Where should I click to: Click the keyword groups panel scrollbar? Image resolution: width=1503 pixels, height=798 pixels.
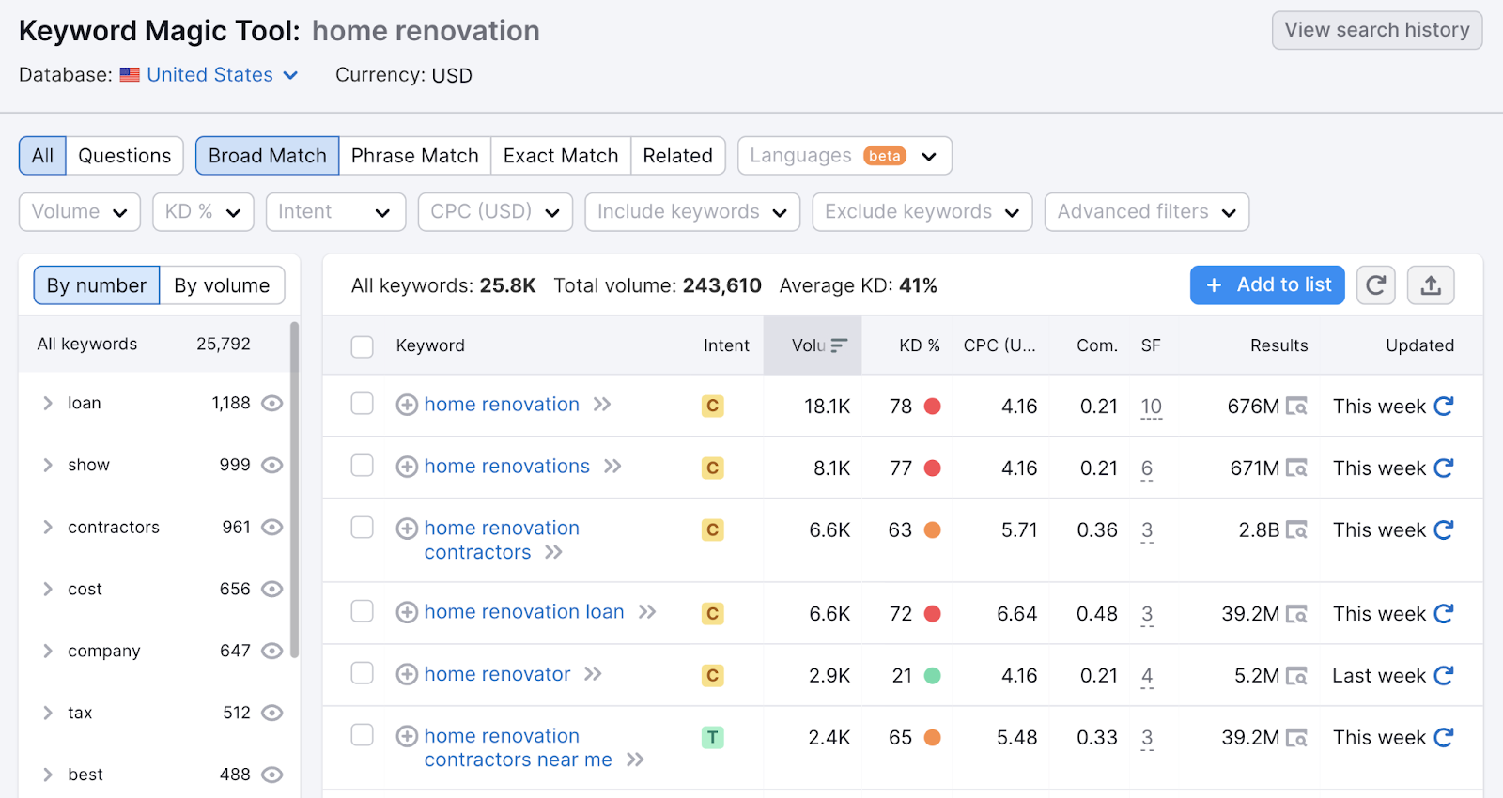pos(295,489)
